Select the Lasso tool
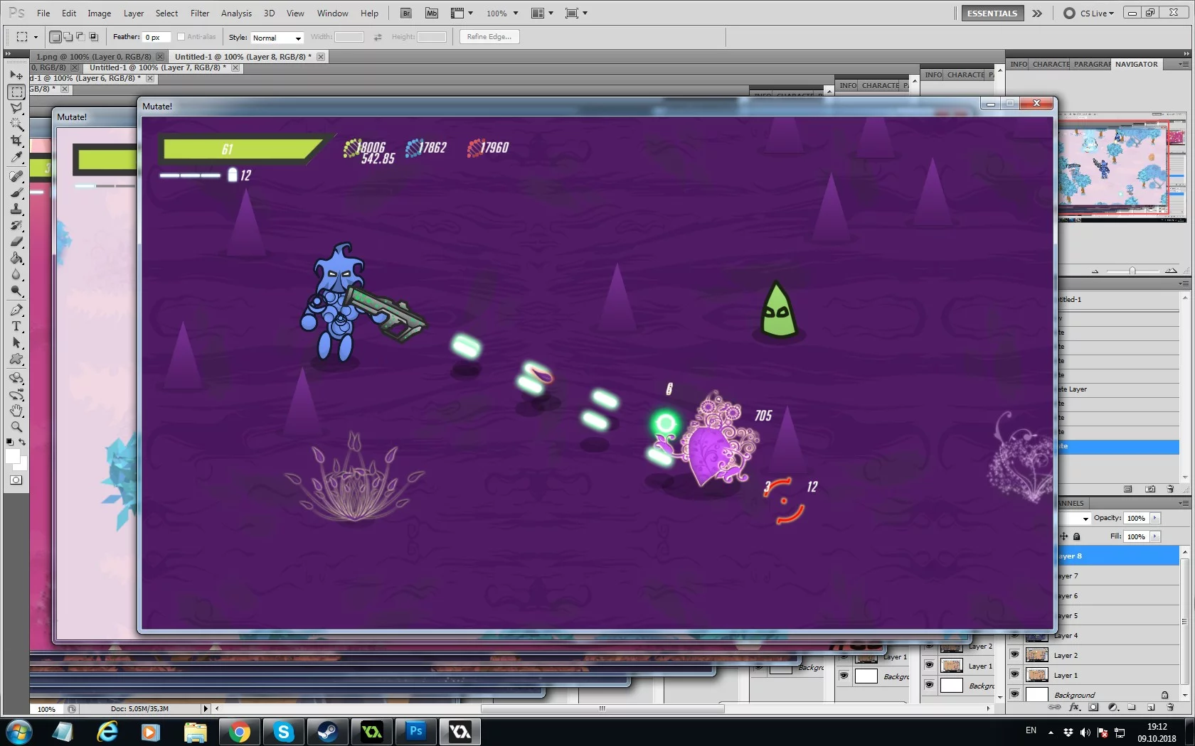 (16, 108)
